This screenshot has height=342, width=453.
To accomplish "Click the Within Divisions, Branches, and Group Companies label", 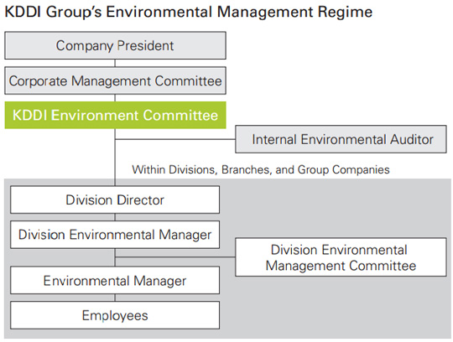I will point(261,169).
